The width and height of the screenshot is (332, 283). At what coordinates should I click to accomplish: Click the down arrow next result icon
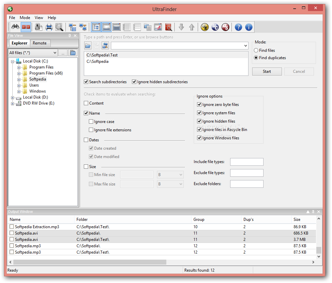(x=181, y=27)
